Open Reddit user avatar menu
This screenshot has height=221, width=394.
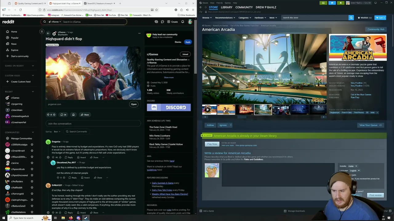click(x=190, y=22)
